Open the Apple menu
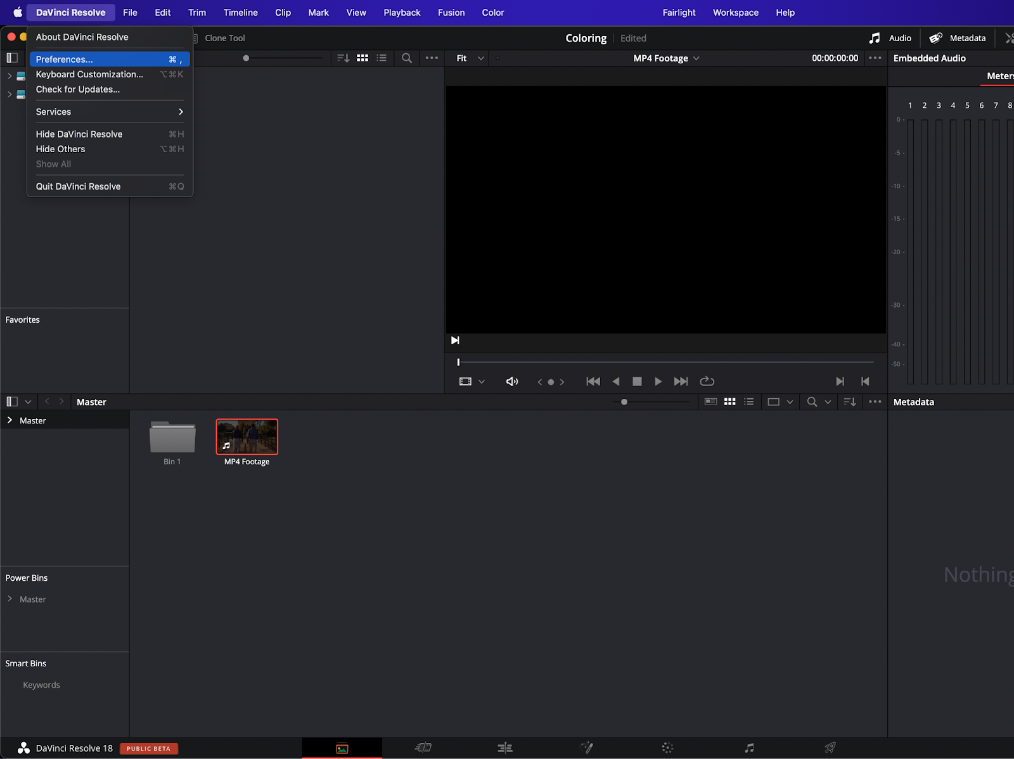Image resolution: width=1014 pixels, height=759 pixels. [18, 13]
